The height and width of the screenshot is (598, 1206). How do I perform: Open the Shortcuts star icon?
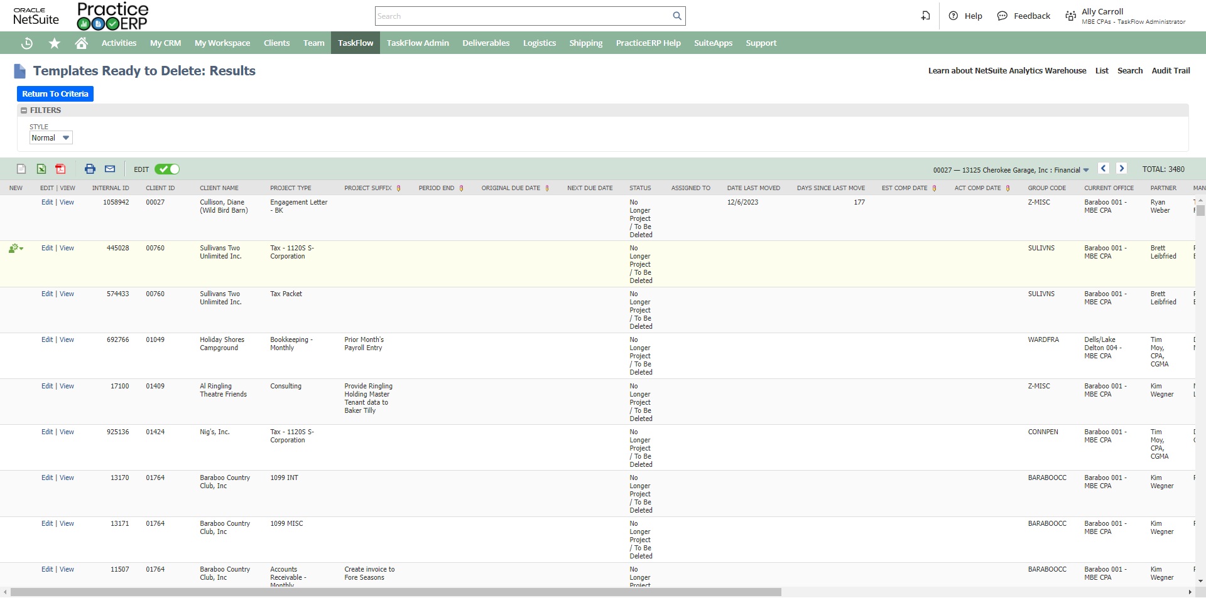[x=55, y=43]
